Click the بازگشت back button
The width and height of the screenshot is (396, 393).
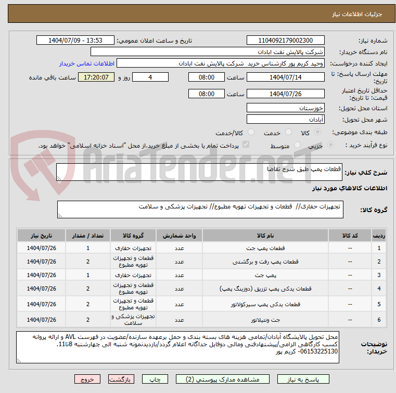[x=121, y=379]
